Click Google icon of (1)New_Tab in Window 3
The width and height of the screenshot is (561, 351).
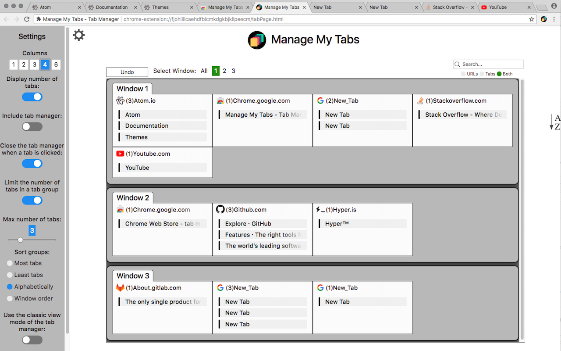click(x=320, y=288)
